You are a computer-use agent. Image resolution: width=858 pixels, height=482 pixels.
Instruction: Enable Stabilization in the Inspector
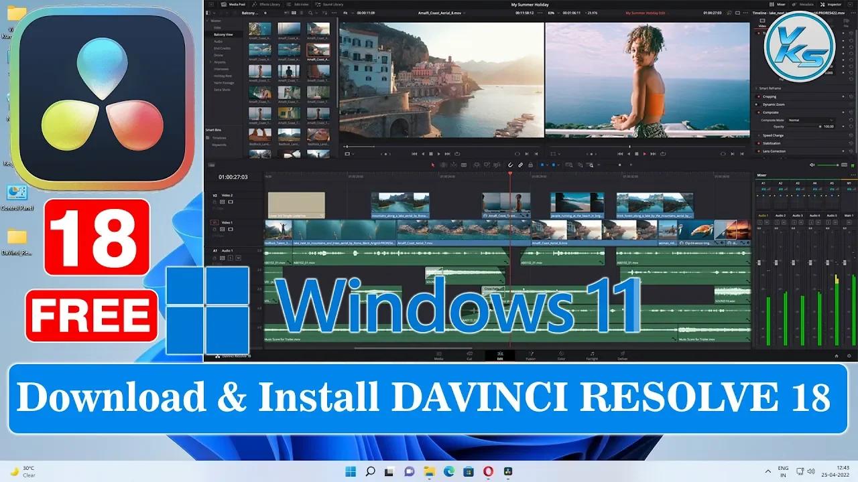pos(758,143)
